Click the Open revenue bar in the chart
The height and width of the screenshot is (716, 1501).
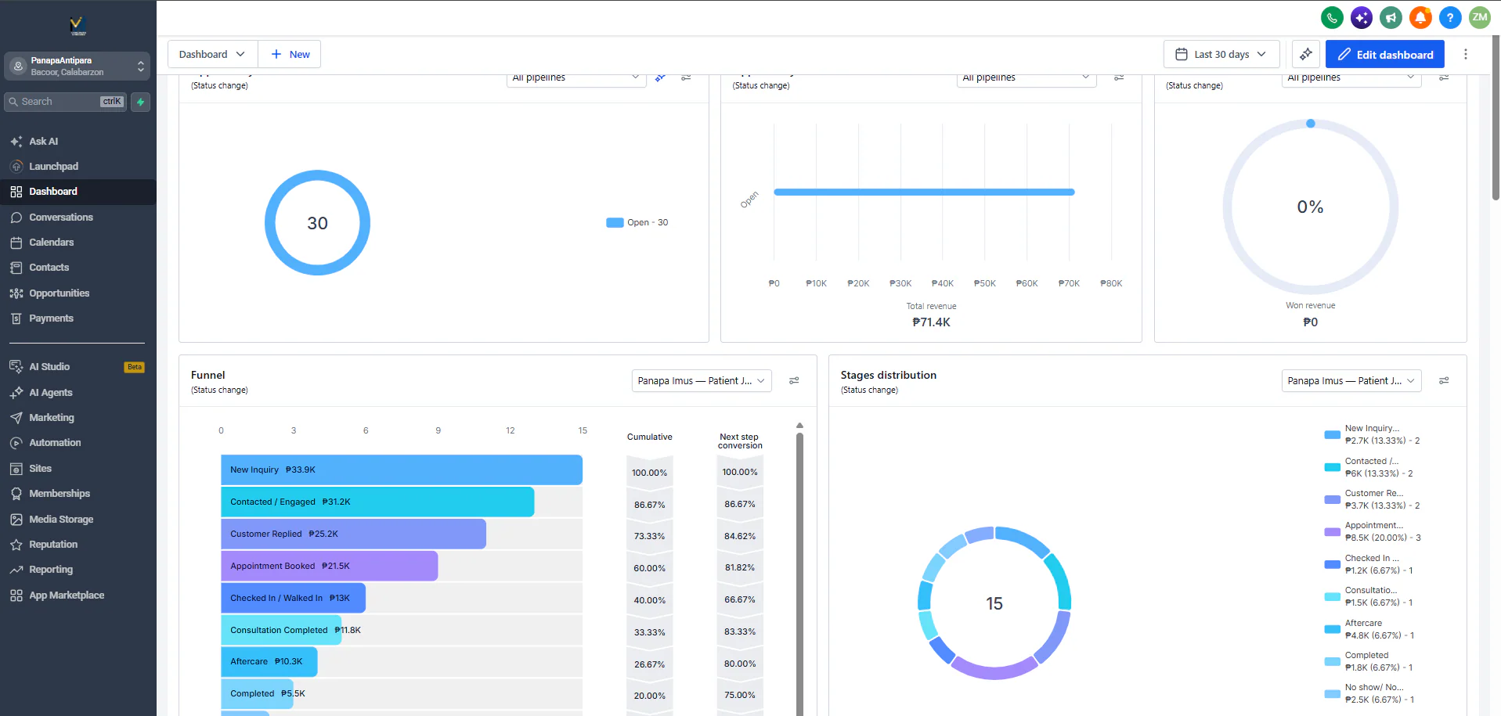pyautogui.click(x=924, y=192)
